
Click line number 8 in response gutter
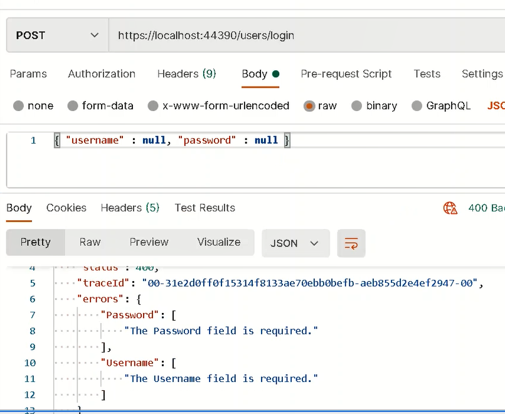coord(33,331)
